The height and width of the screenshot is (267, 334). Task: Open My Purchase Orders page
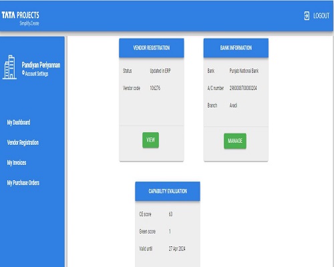point(23,183)
